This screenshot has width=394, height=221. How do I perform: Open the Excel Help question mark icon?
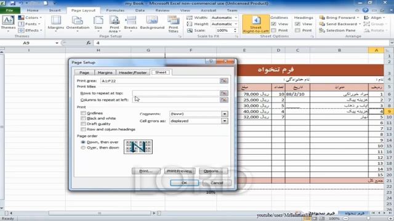click(x=365, y=10)
